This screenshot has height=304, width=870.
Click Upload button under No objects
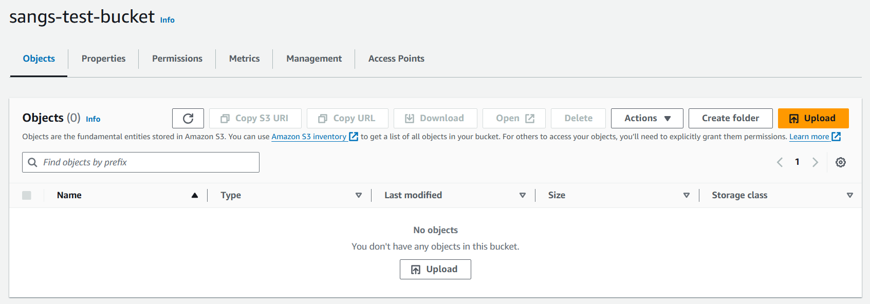click(x=435, y=269)
